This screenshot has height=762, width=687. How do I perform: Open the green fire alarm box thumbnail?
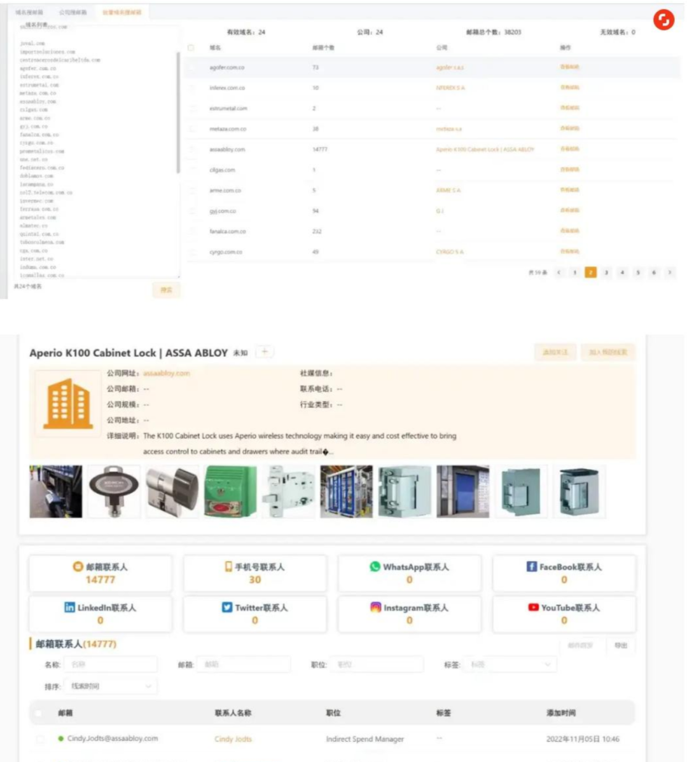click(230, 491)
